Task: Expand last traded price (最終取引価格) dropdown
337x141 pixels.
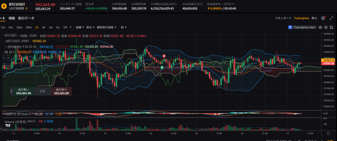Action: 107,27
